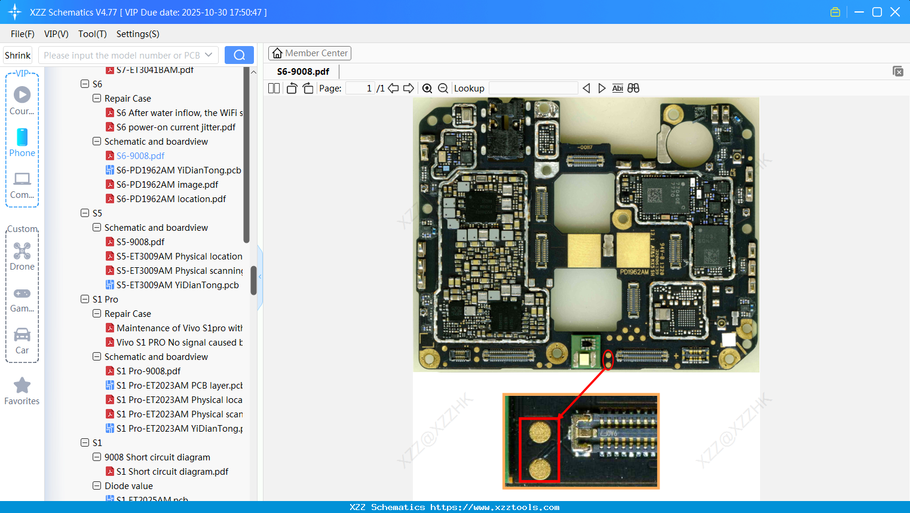Collapse the side panel splitter handle
The width and height of the screenshot is (910, 513).
tap(260, 277)
